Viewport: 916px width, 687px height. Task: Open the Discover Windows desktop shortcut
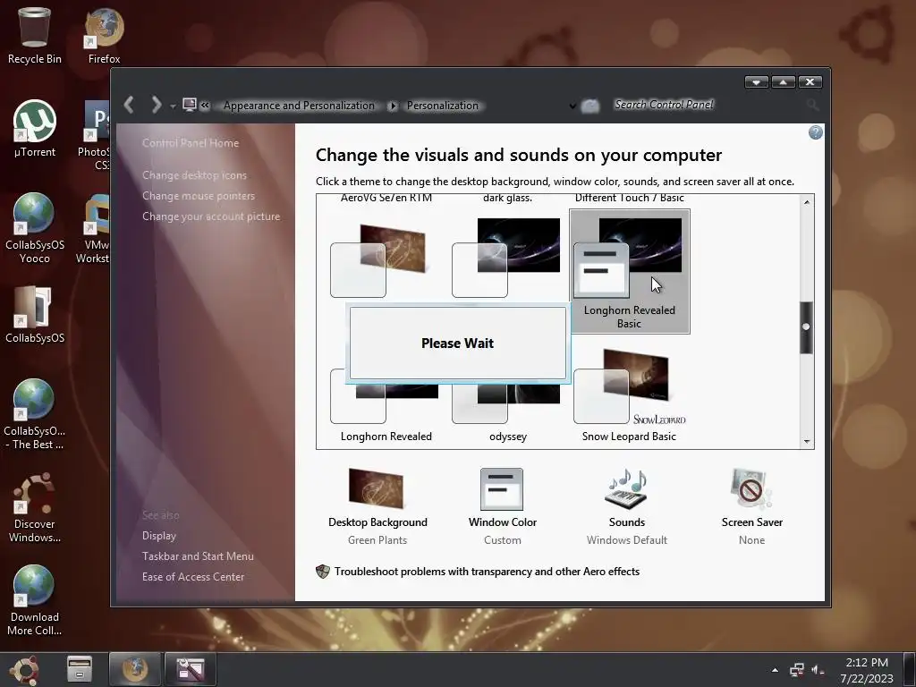tap(35, 507)
